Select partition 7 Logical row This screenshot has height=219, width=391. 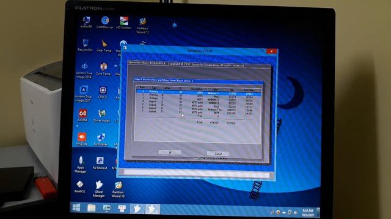(x=199, y=112)
